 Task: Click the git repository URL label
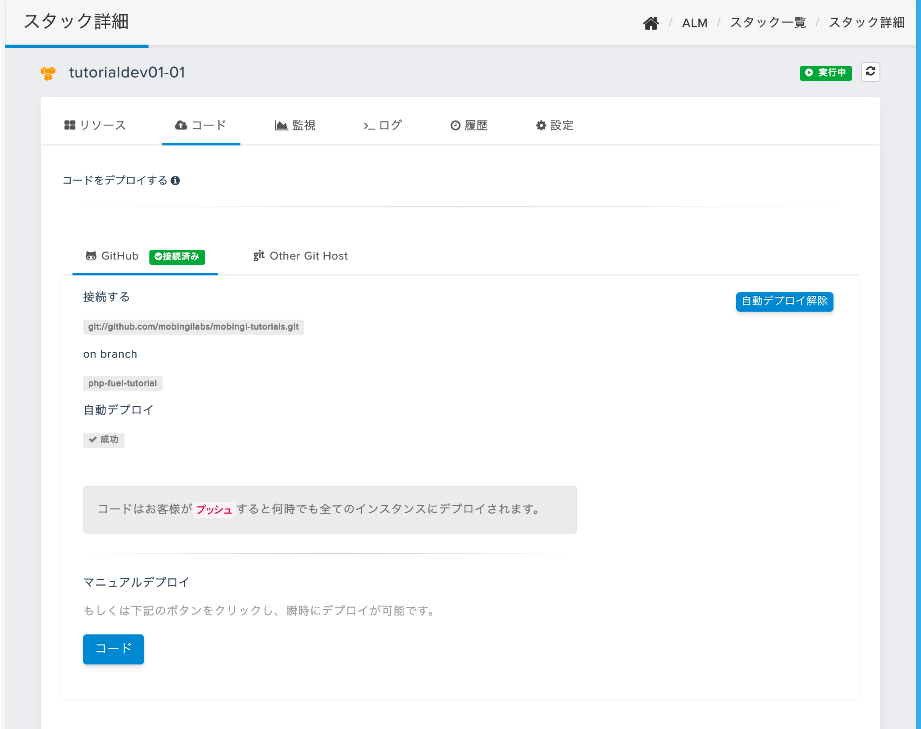(x=193, y=327)
